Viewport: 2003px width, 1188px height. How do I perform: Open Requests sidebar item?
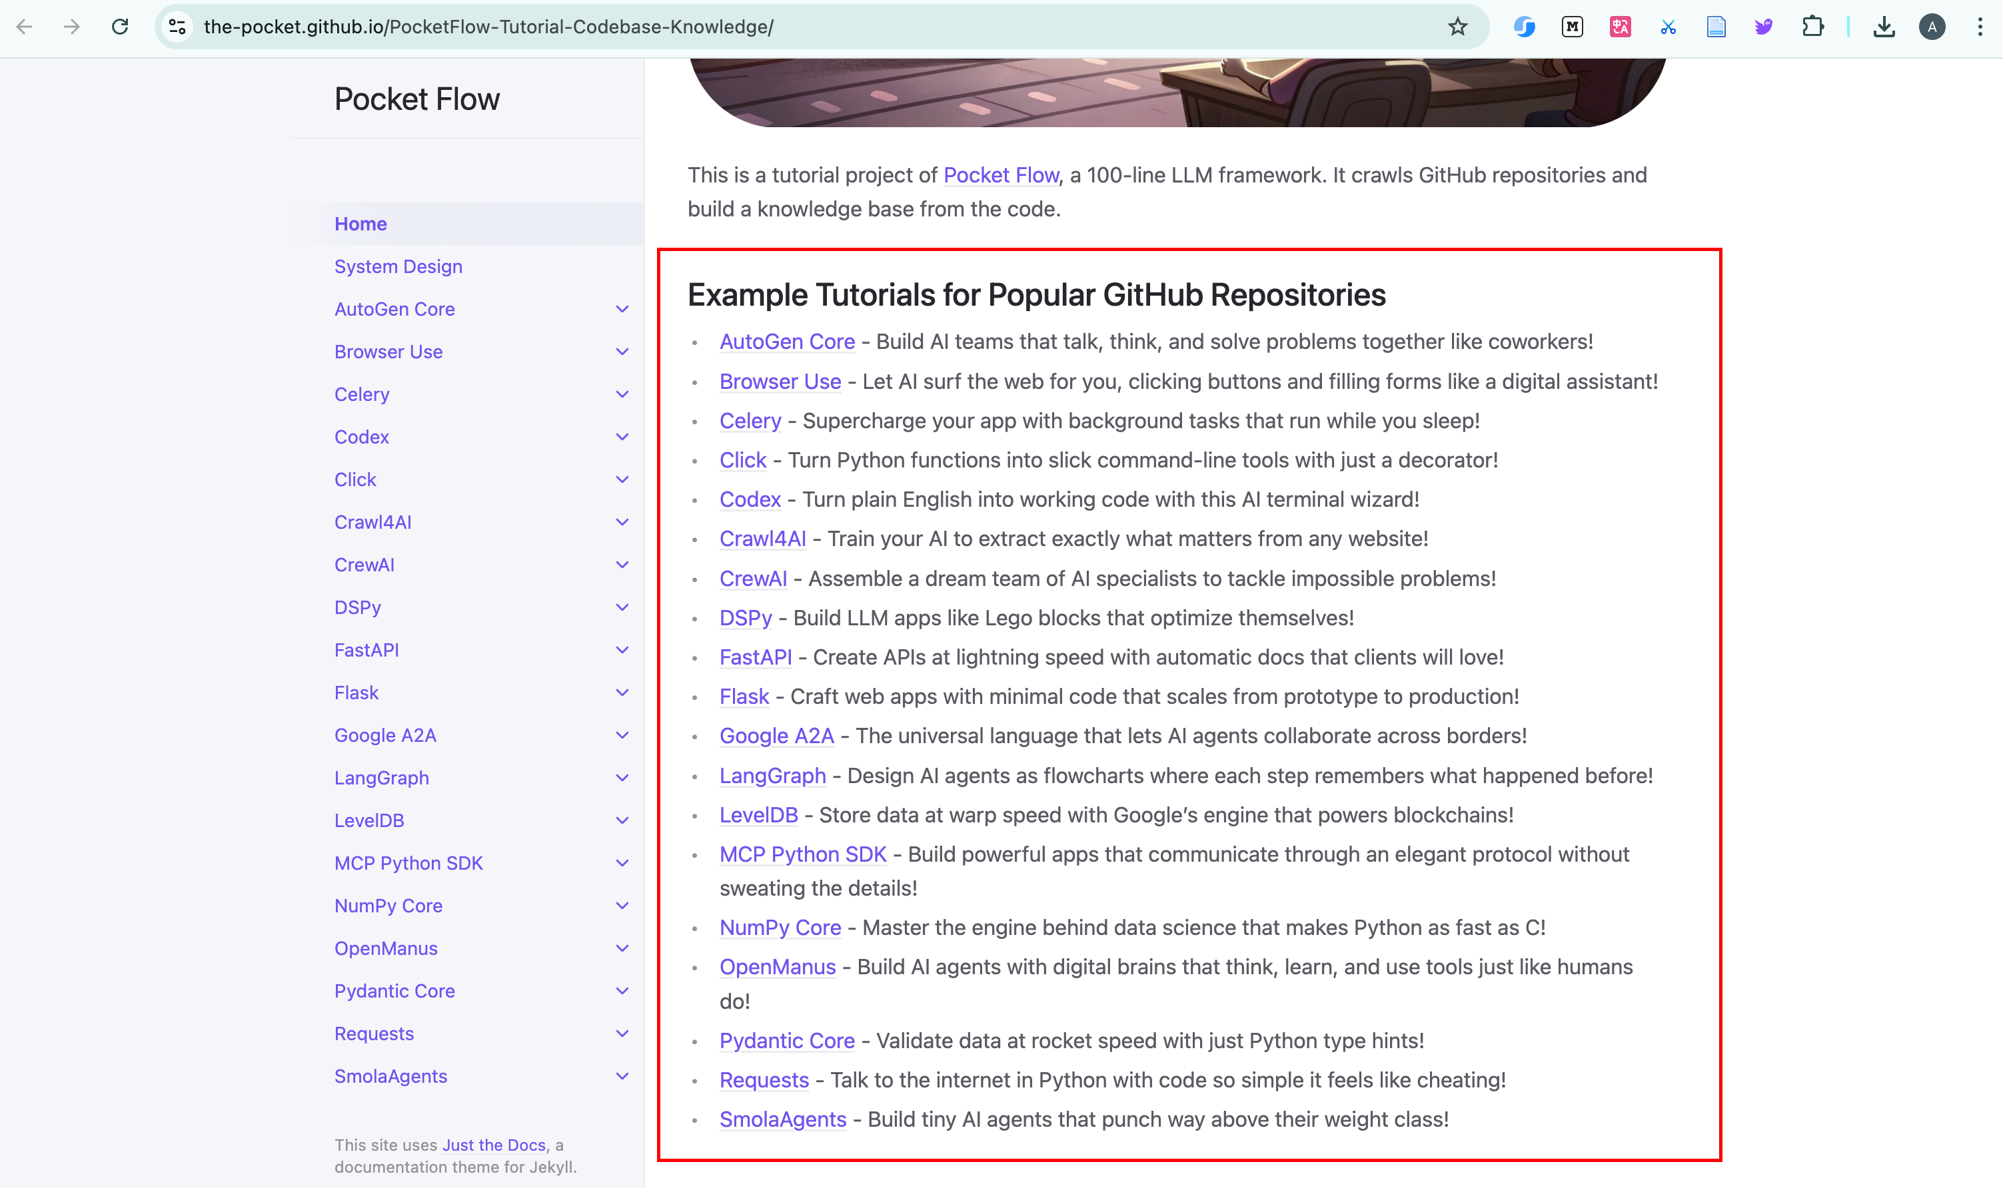[374, 1034]
